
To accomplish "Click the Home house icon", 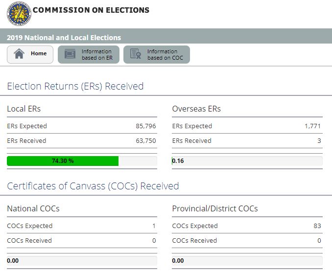I will pyautogui.click(x=19, y=54).
